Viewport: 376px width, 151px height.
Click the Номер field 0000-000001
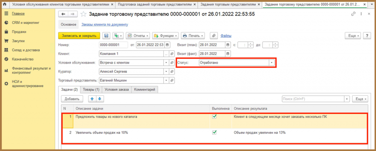pyautogui.click(x=113, y=45)
